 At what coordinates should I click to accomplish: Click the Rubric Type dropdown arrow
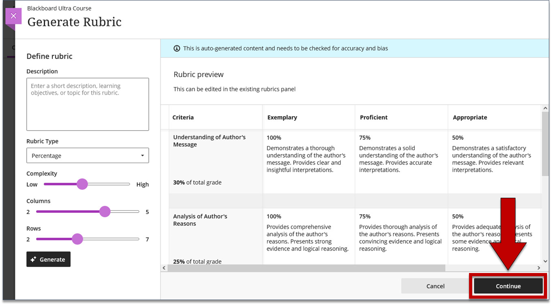(x=143, y=155)
